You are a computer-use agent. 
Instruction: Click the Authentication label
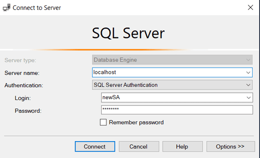[24, 85]
